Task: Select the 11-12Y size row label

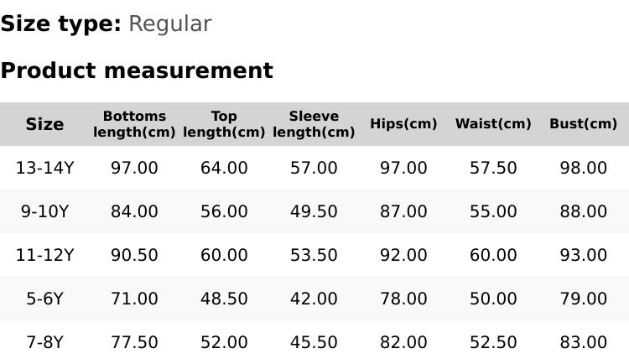Action: (x=44, y=255)
